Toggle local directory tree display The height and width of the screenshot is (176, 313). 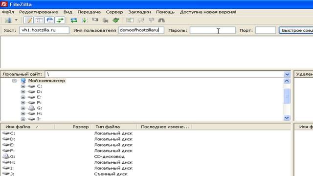coord(39,20)
